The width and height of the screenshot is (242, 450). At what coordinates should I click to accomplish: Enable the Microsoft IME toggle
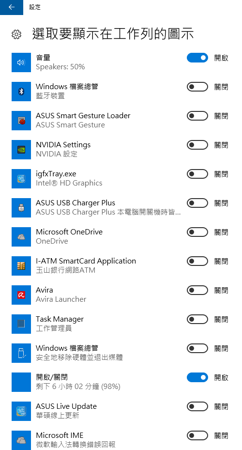pos(197,435)
